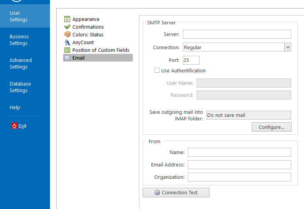This screenshot has height=209, width=304.
Task: Click the gear icon on Connection Test
Action: coord(157,192)
